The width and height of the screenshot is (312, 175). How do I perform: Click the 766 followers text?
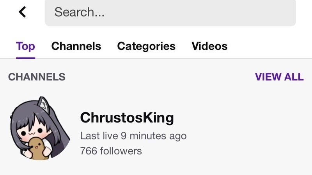click(x=111, y=150)
